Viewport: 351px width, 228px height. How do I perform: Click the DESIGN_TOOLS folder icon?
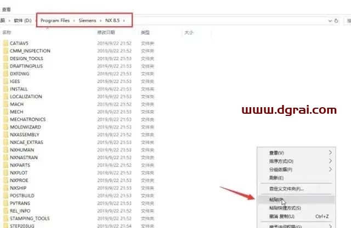(x=6, y=58)
